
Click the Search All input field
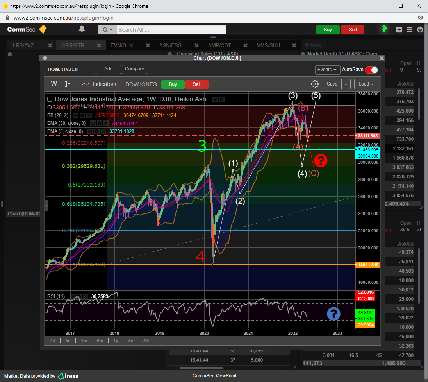click(x=171, y=30)
